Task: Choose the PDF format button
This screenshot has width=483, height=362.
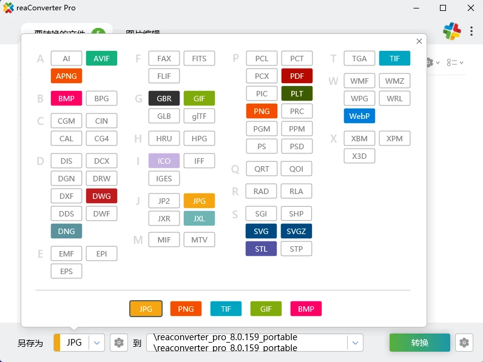Action: point(297,76)
